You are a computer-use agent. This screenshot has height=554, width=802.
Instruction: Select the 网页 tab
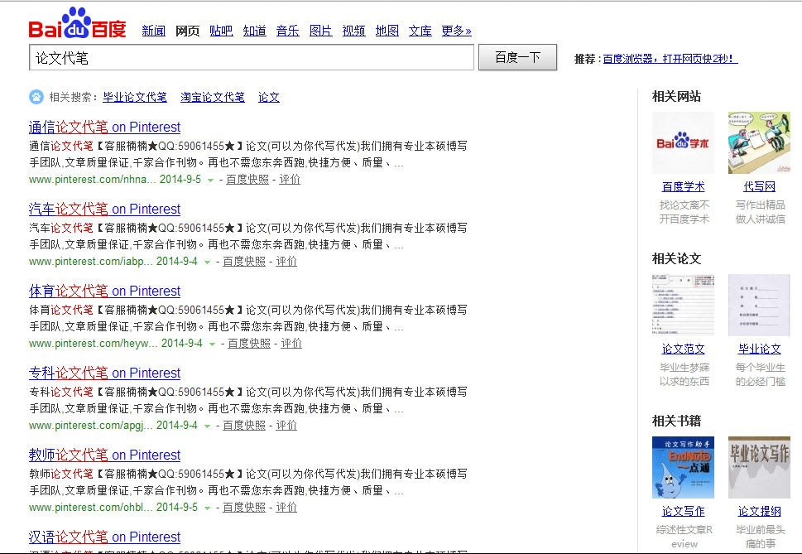187,31
